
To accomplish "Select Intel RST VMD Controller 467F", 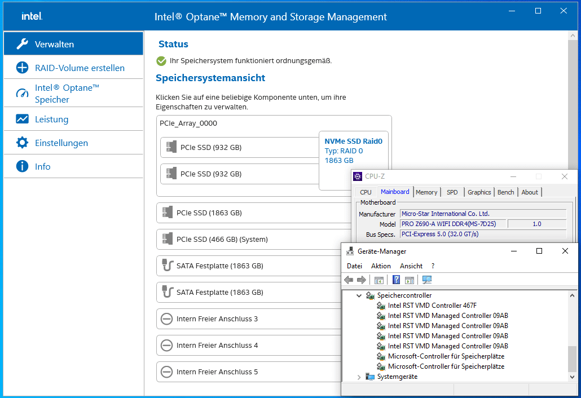I will (432, 306).
